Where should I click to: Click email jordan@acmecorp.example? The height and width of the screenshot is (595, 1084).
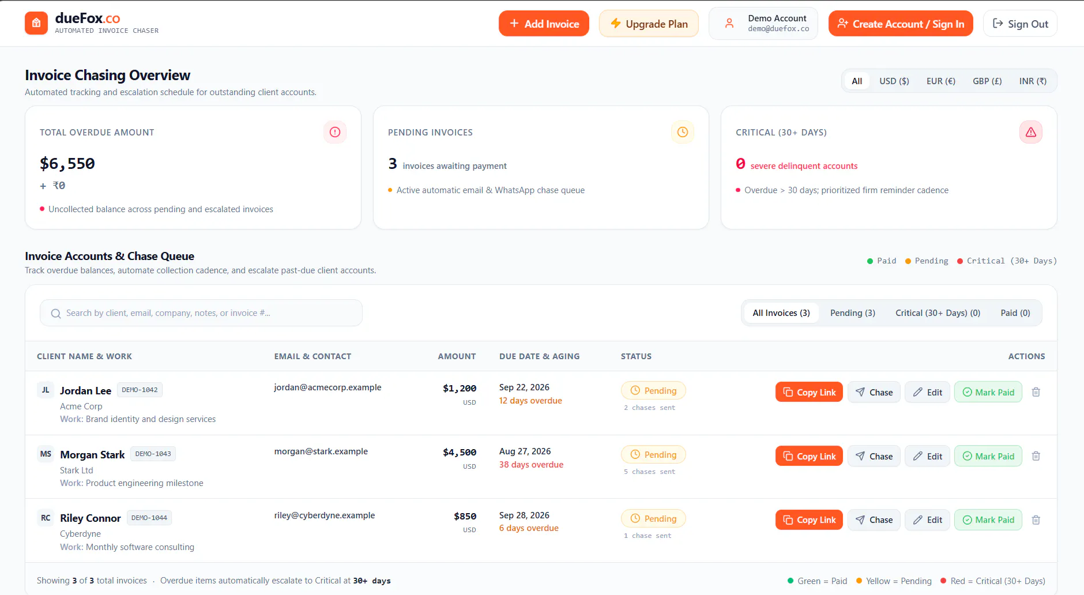click(328, 387)
